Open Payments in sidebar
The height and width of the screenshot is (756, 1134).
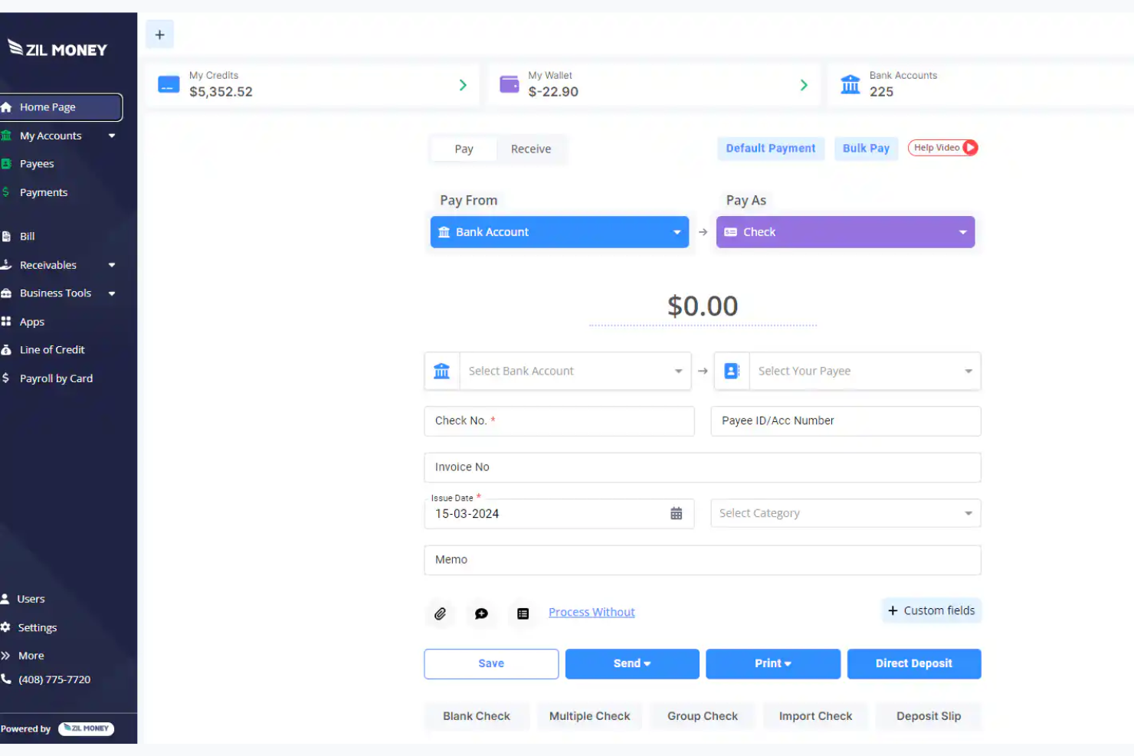(44, 192)
